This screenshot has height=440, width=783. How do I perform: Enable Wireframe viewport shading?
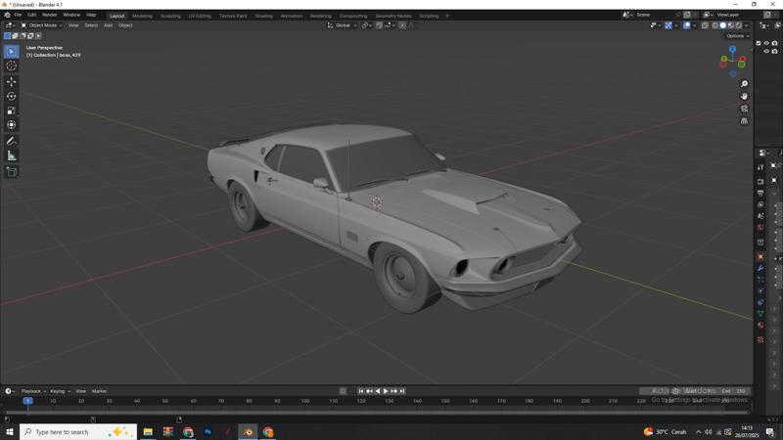tap(715, 25)
